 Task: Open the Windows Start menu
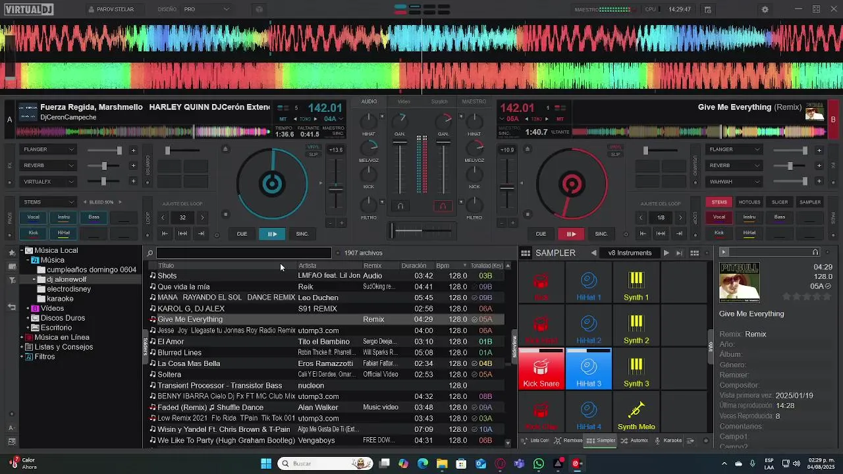(x=266, y=463)
